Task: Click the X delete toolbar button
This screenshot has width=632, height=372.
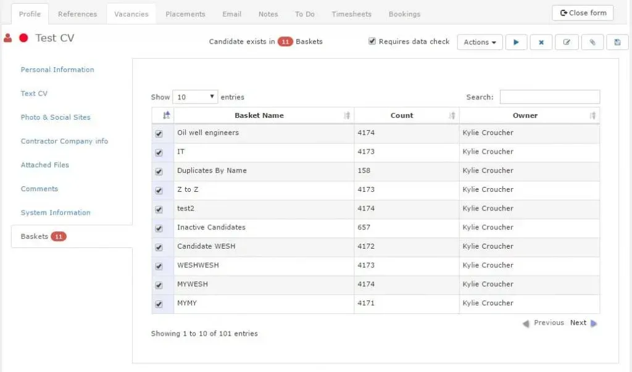Action: click(x=541, y=42)
